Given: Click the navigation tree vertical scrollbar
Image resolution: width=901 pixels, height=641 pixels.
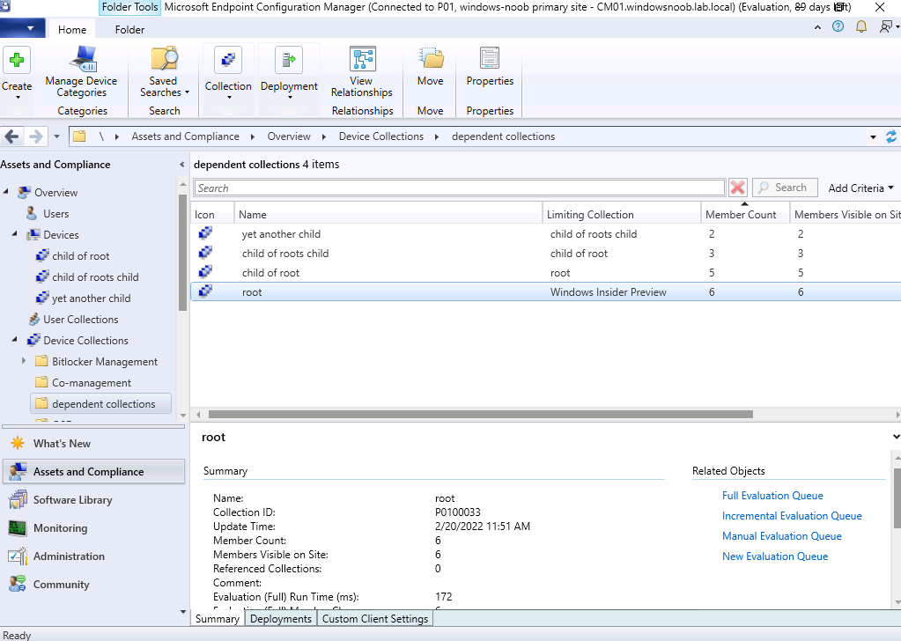Looking at the screenshot, I should (182, 253).
